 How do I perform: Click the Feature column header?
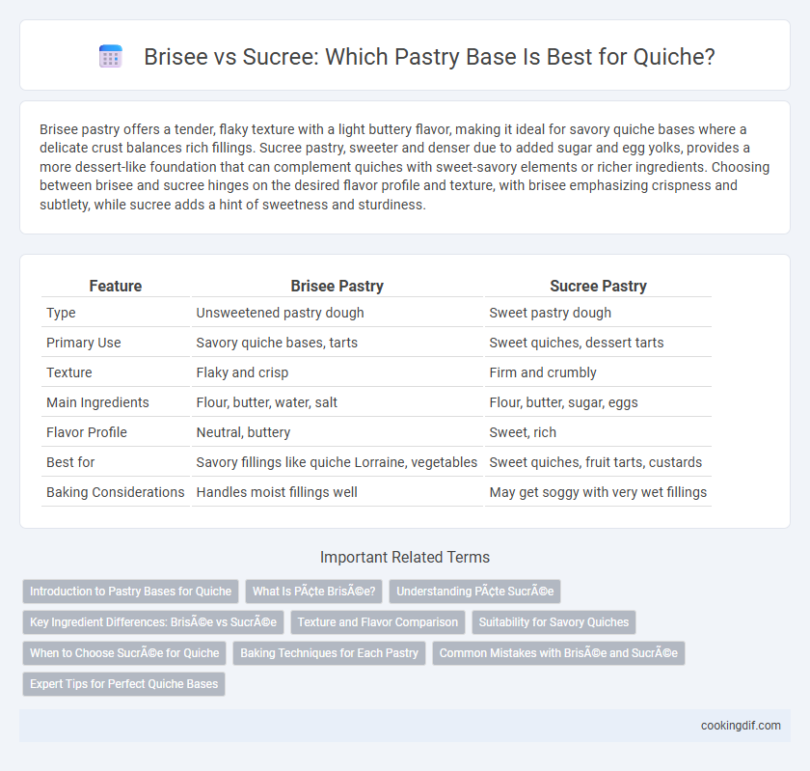pyautogui.click(x=115, y=286)
